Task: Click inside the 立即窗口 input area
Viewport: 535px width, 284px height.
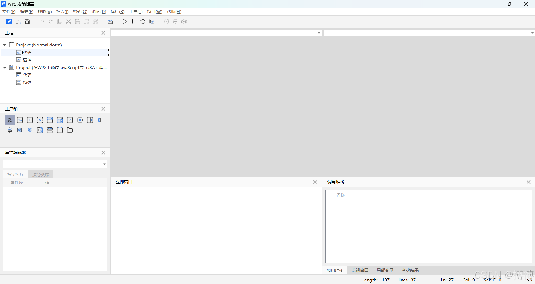Action: pos(216,230)
